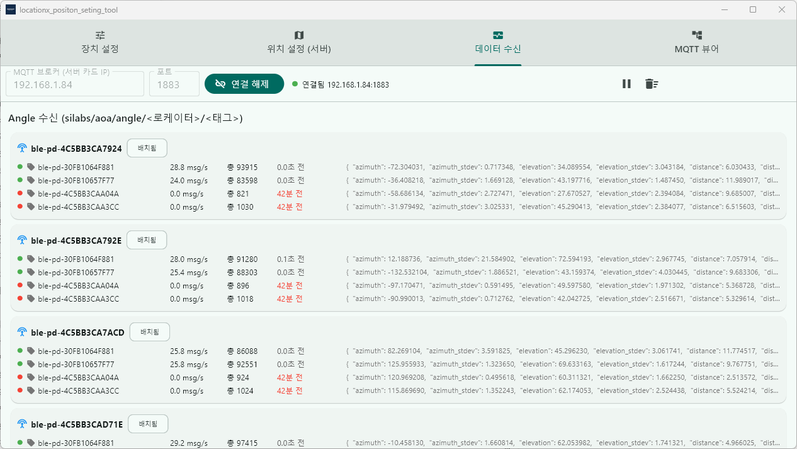Pause data reception with pause icon
This screenshot has width=797, height=449.
coord(626,84)
